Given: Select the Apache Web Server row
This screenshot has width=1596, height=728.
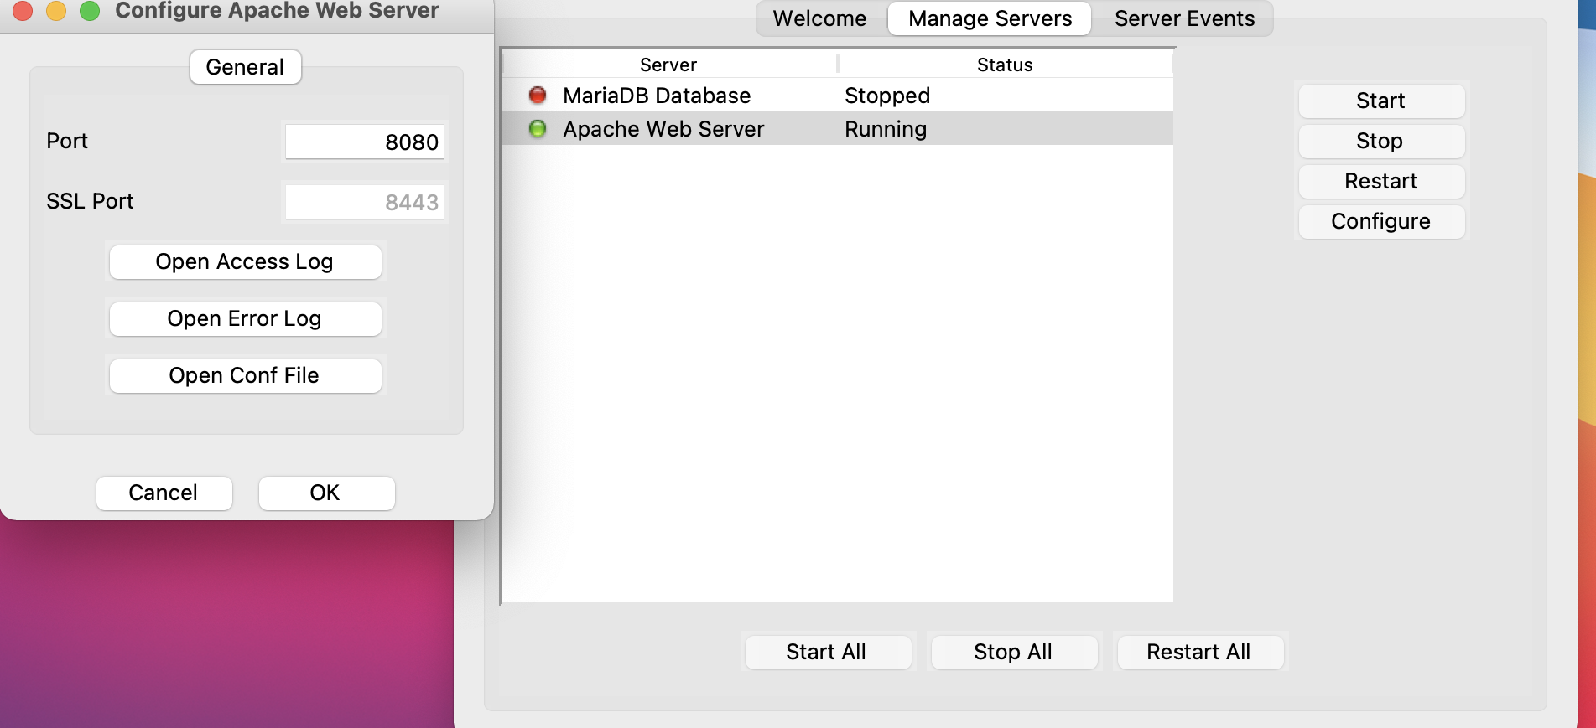Looking at the screenshot, I should tap(837, 129).
